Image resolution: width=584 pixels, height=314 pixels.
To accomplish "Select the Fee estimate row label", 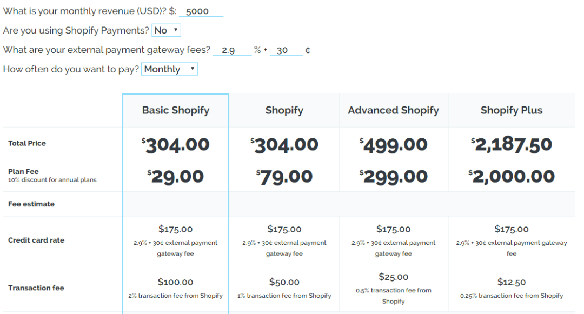I will (31, 204).
